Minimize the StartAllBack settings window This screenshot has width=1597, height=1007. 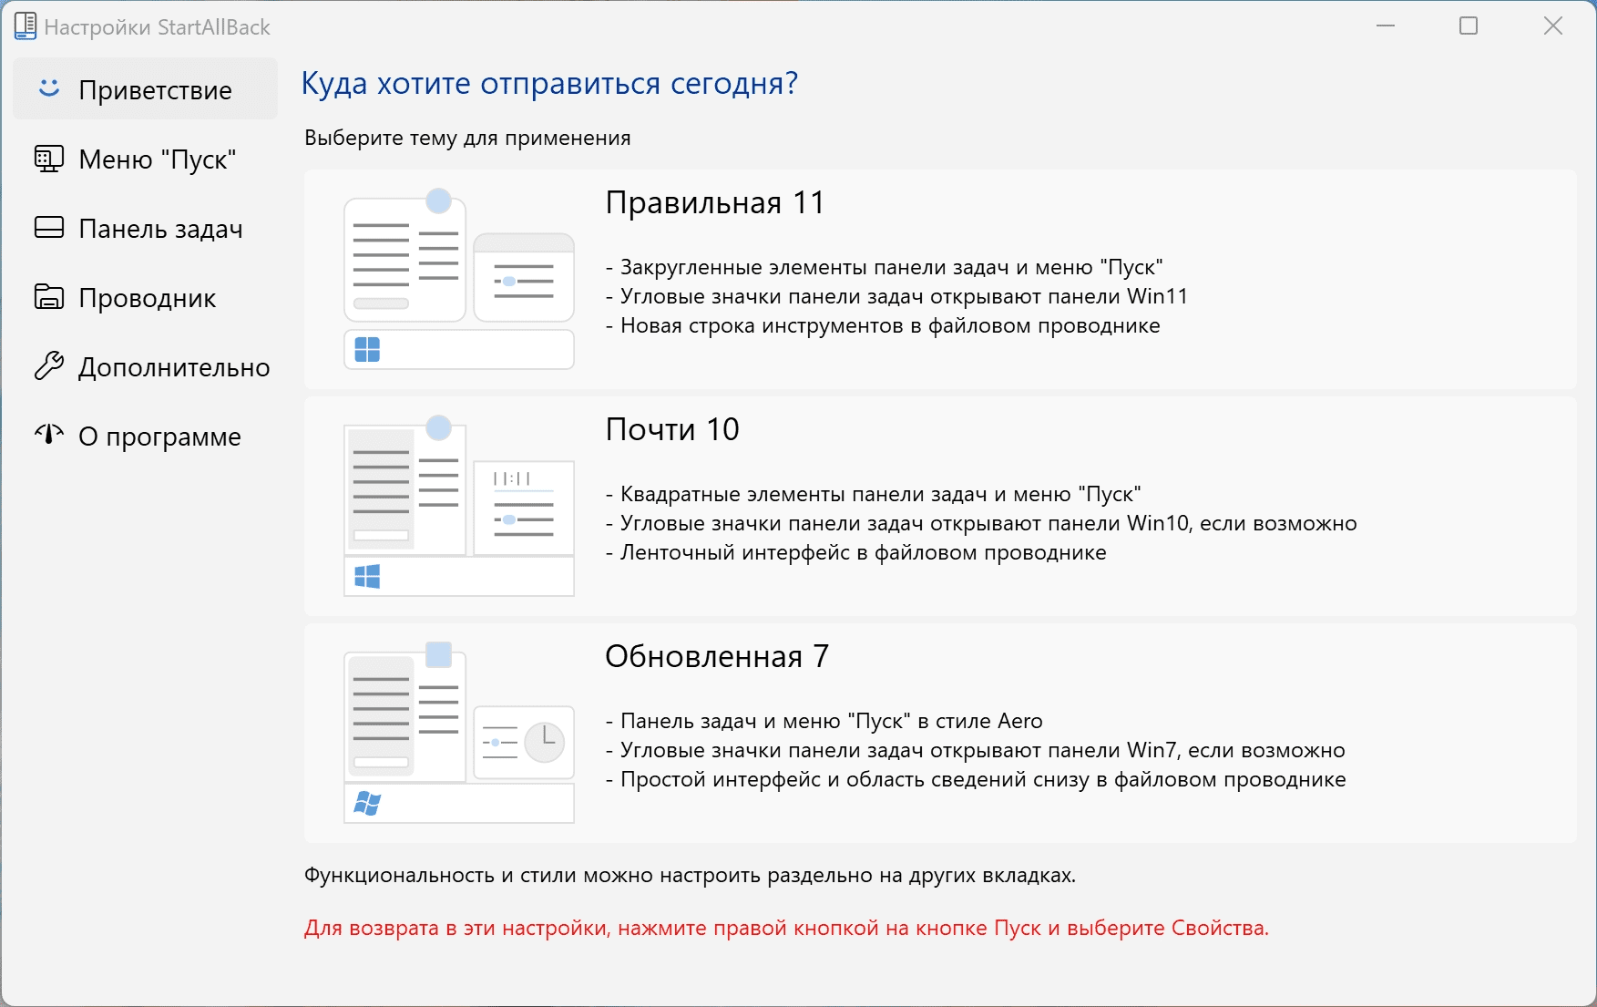[x=1386, y=26]
